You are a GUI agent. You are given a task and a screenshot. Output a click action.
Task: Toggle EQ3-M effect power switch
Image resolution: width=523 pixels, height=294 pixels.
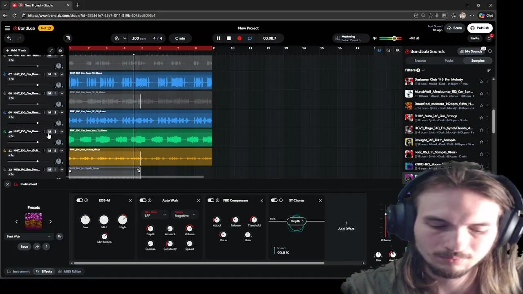pyautogui.click(x=80, y=200)
